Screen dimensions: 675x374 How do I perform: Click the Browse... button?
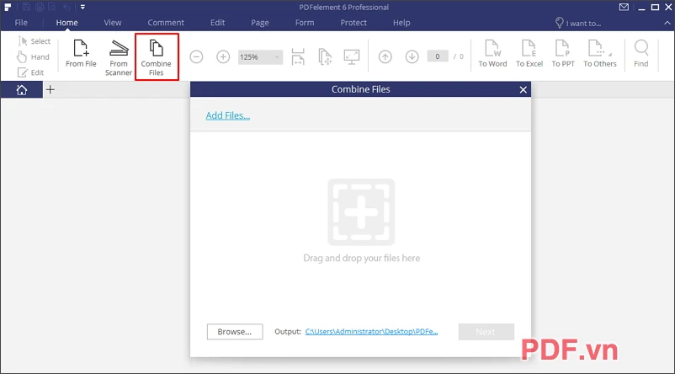[x=235, y=332]
